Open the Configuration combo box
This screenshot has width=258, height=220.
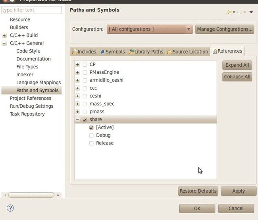[150, 29]
